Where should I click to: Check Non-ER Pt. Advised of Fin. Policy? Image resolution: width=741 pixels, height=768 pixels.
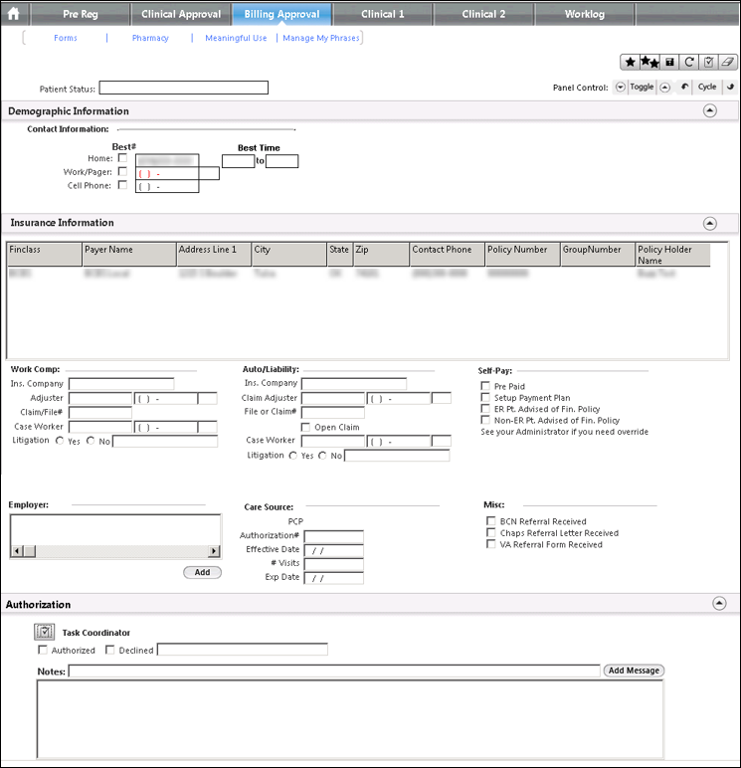(x=485, y=420)
